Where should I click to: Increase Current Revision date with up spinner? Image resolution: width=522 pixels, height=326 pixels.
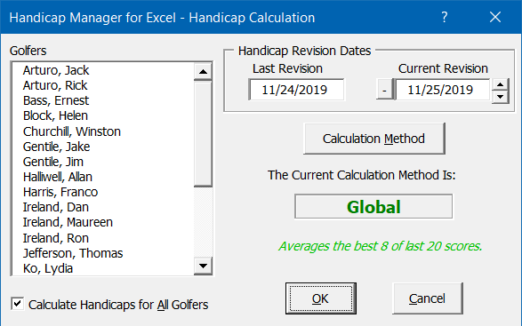(500, 84)
